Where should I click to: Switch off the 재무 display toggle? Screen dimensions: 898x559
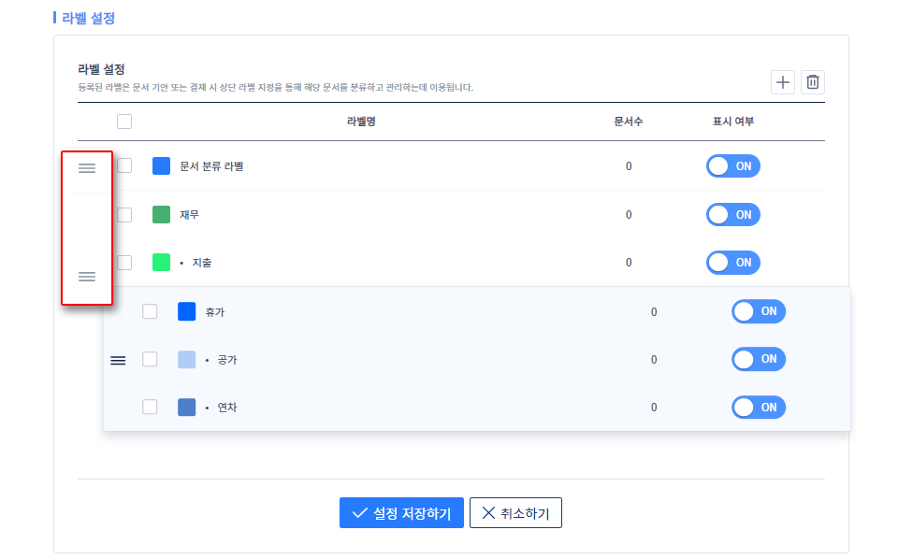point(733,215)
